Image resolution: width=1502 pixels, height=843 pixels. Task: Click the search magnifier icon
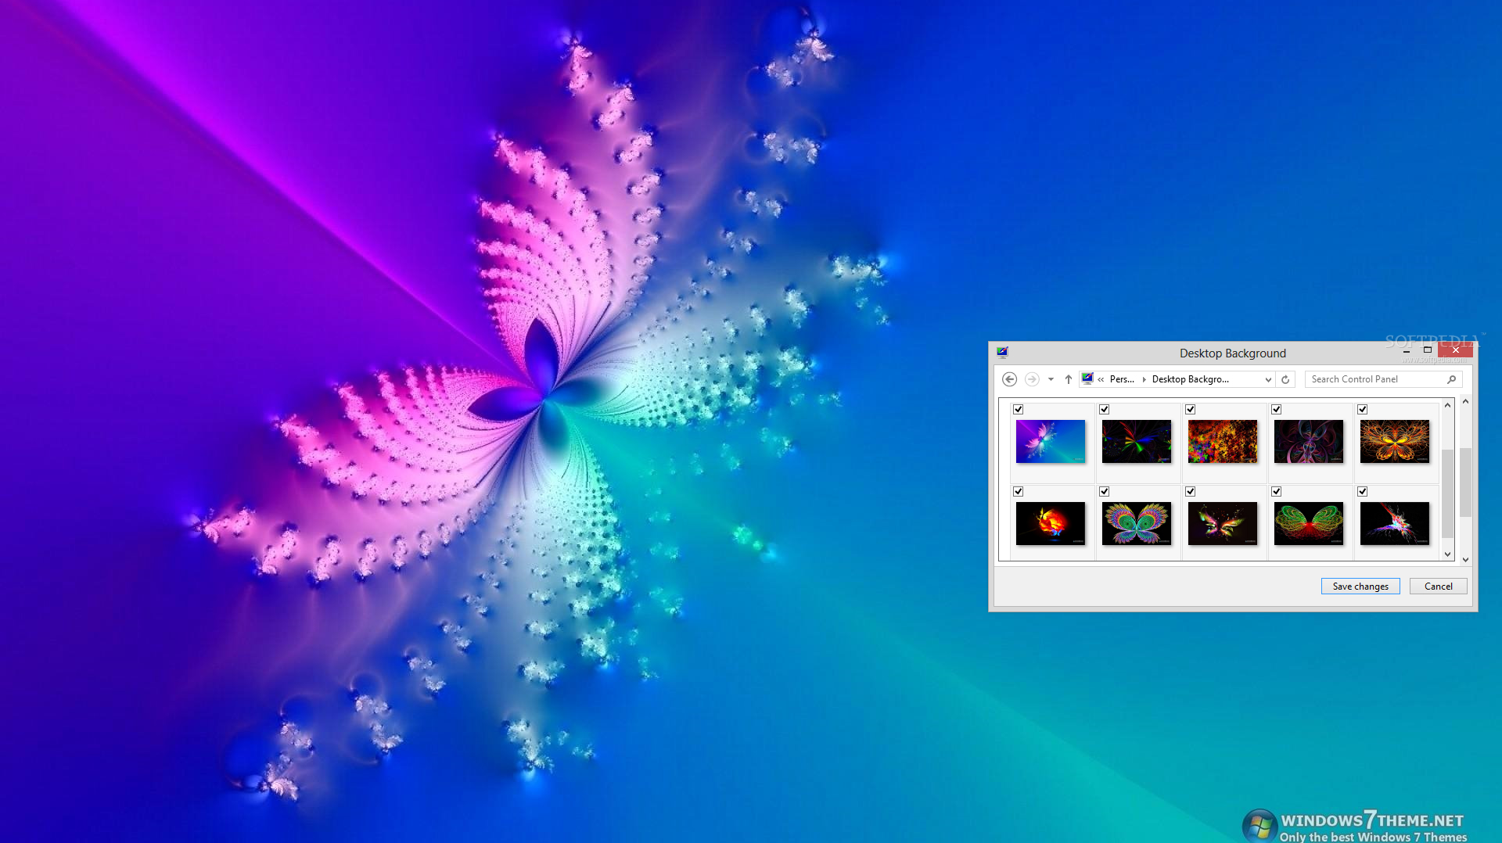tap(1452, 379)
